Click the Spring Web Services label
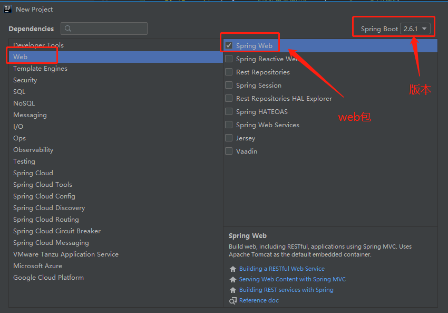448x313 pixels. (x=267, y=125)
